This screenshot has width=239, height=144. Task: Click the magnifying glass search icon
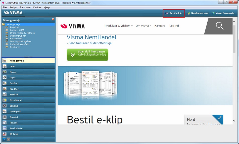219,26
